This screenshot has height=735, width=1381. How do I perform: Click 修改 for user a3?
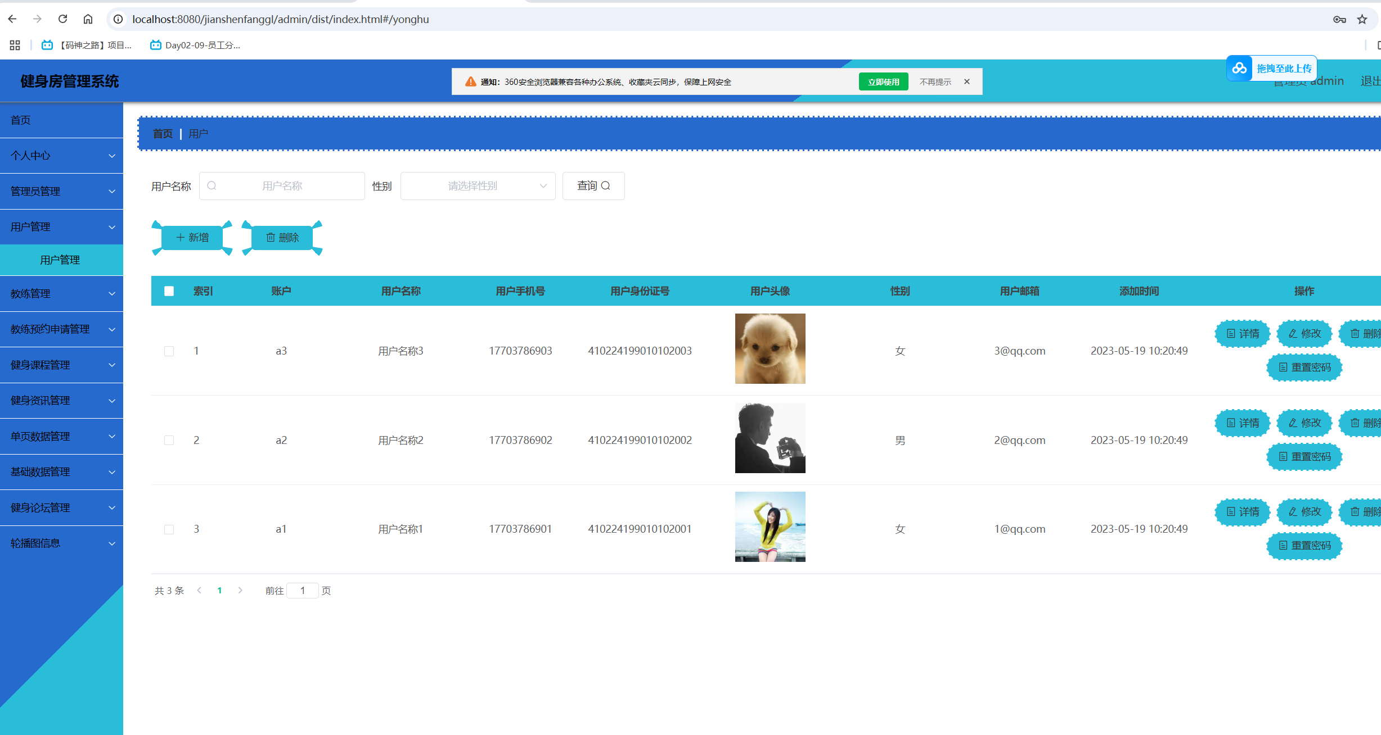pos(1304,334)
